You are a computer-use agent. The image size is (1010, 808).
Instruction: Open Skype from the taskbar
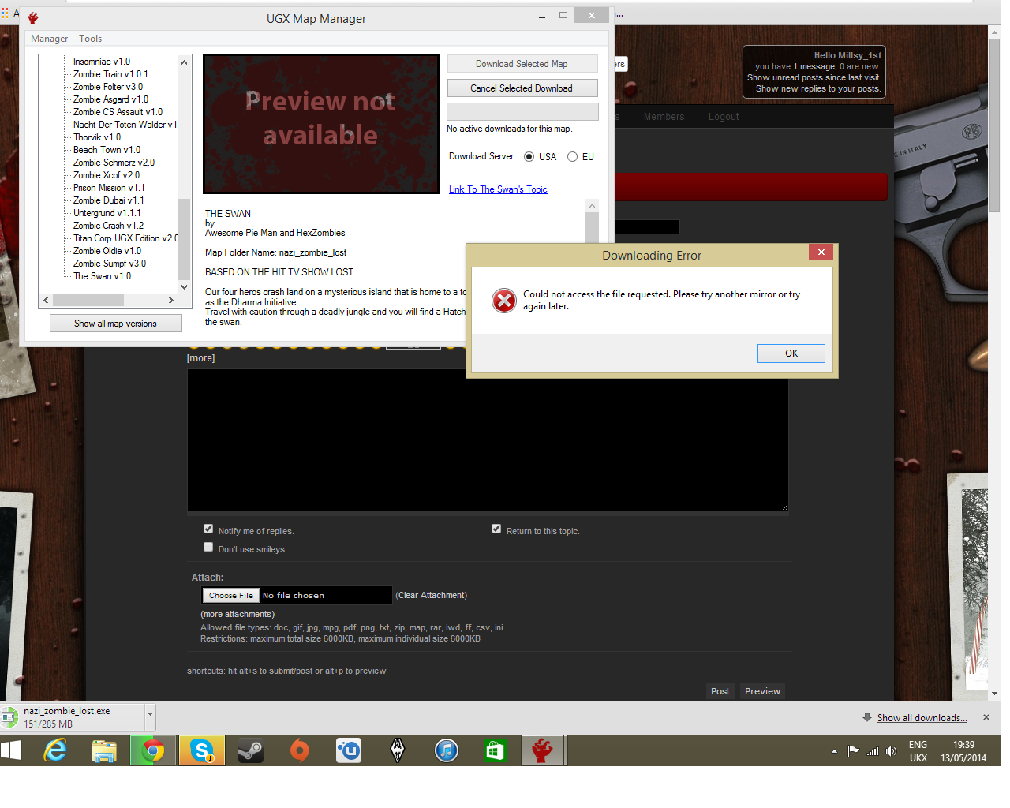(202, 750)
